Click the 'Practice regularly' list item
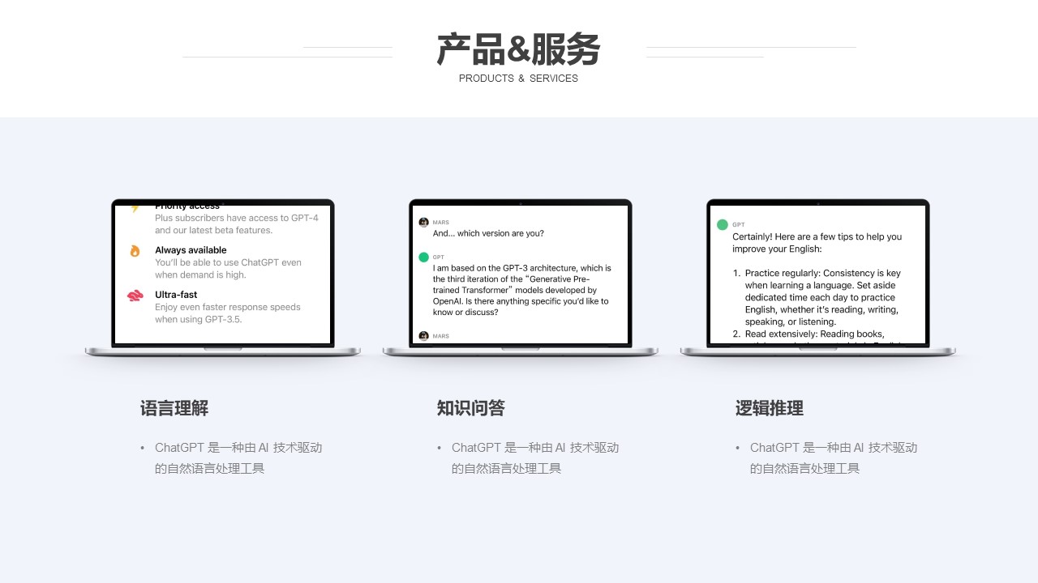Screen dimensions: 1038x583 click(821, 297)
